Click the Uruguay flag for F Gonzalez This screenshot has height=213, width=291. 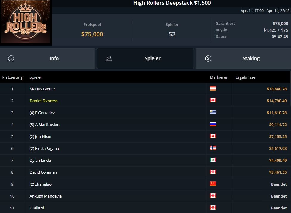[x=213, y=112]
